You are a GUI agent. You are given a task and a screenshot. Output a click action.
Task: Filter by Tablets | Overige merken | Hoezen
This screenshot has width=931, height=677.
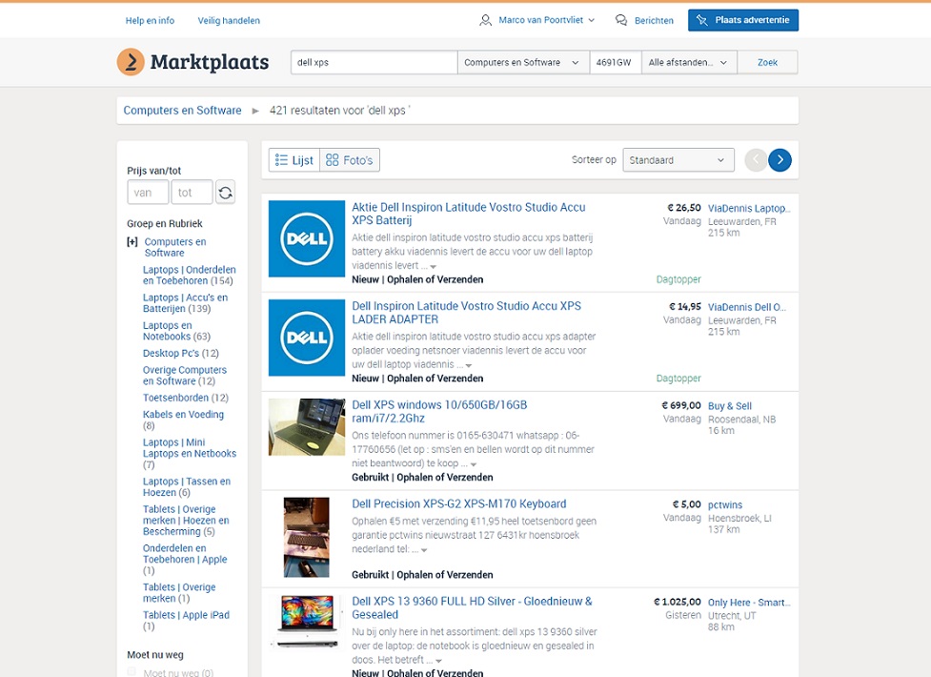click(186, 520)
